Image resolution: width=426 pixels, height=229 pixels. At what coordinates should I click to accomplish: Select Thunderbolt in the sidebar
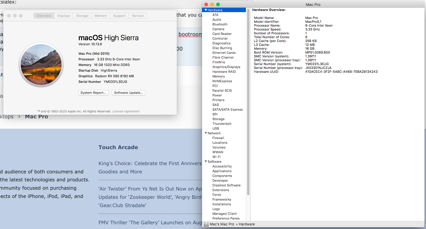coord(222,124)
